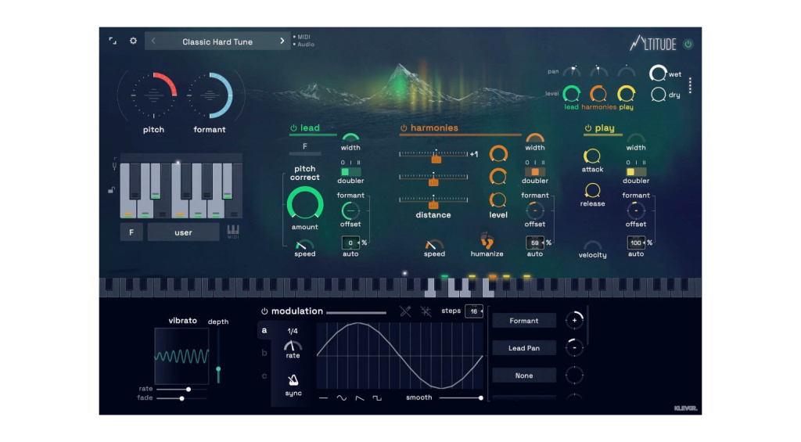Click the humanize footprints icon
This screenshot has height=442, width=801.
click(487, 240)
